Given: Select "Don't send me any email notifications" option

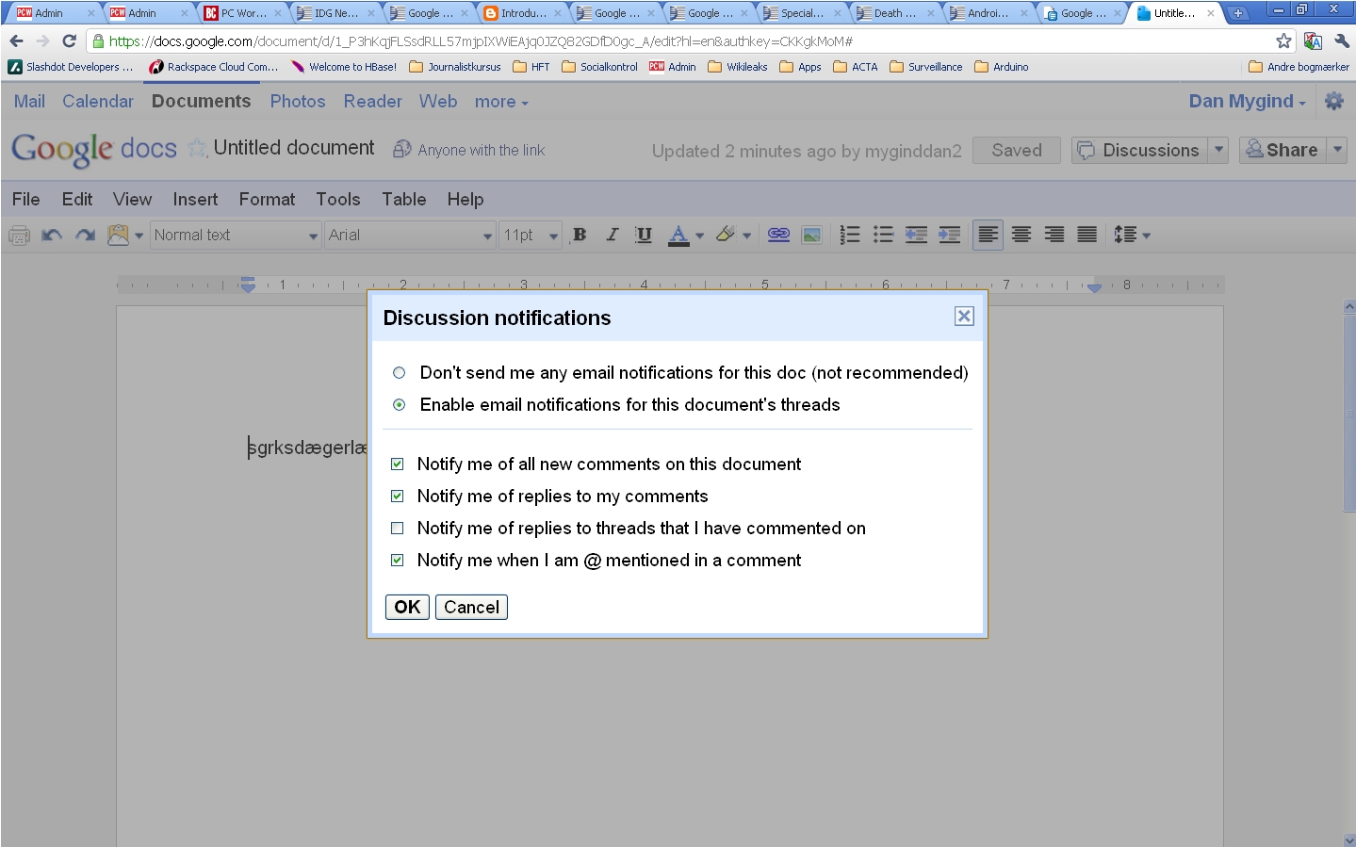Looking at the screenshot, I should [x=400, y=373].
